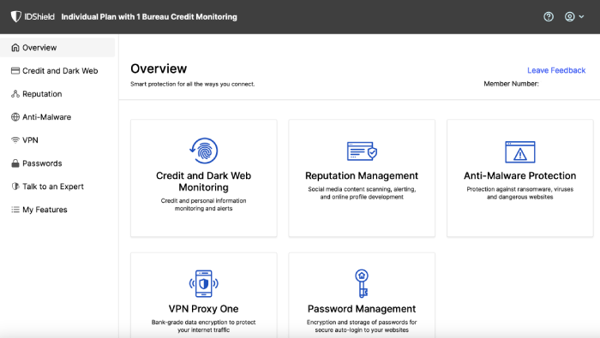This screenshot has width=600, height=338.
Task: Open the Reputation Management card title
Action: tap(362, 175)
